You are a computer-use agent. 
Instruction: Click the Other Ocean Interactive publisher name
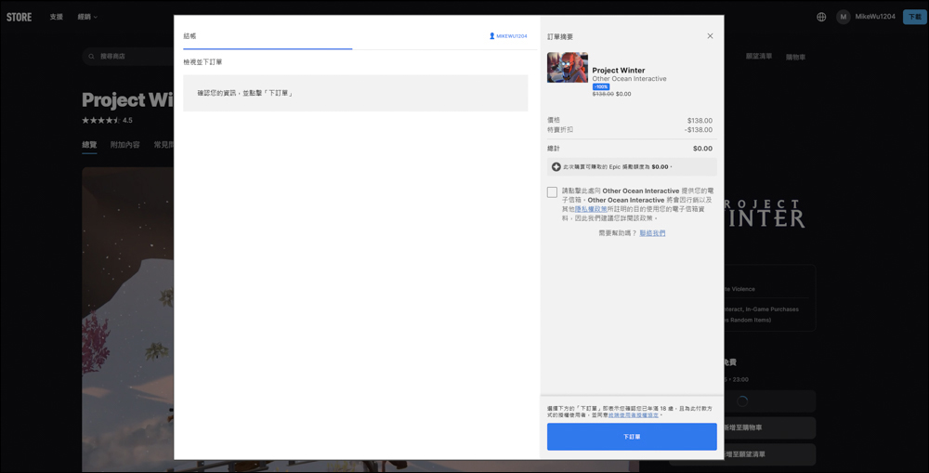coord(629,79)
